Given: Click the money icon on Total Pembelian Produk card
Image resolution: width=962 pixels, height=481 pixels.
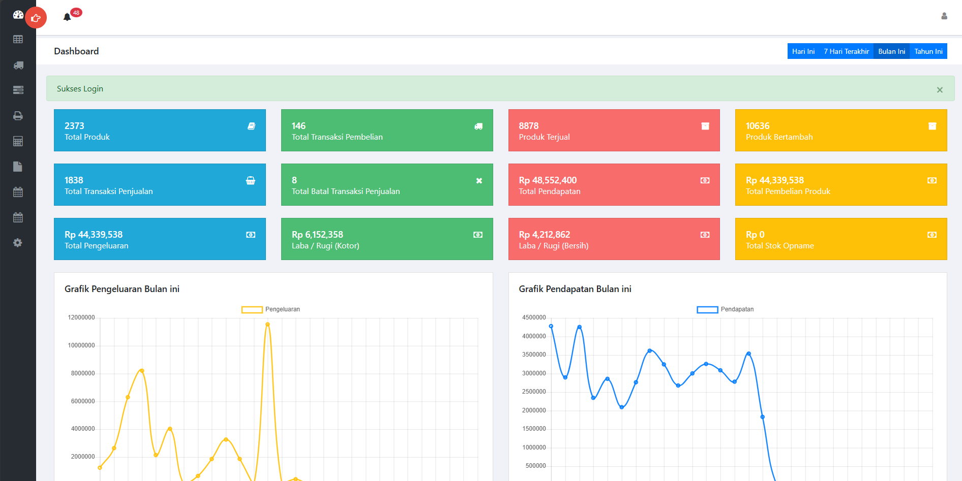Looking at the screenshot, I should (932, 180).
